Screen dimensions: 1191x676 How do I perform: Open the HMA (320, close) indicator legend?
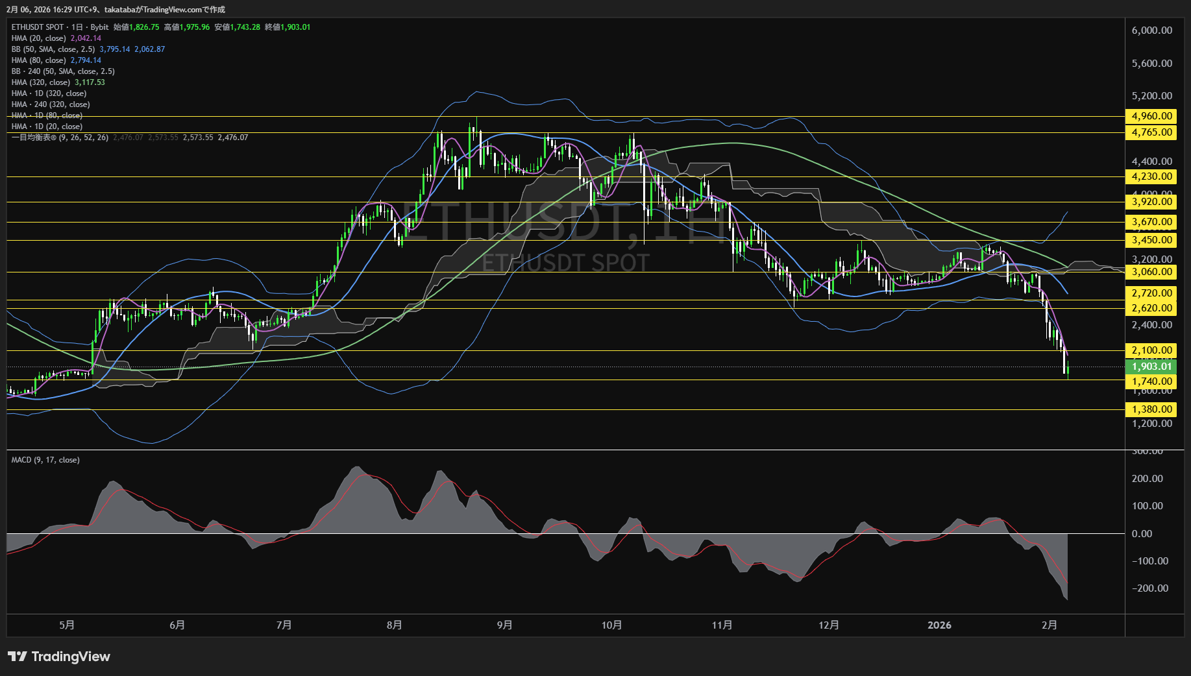41,82
